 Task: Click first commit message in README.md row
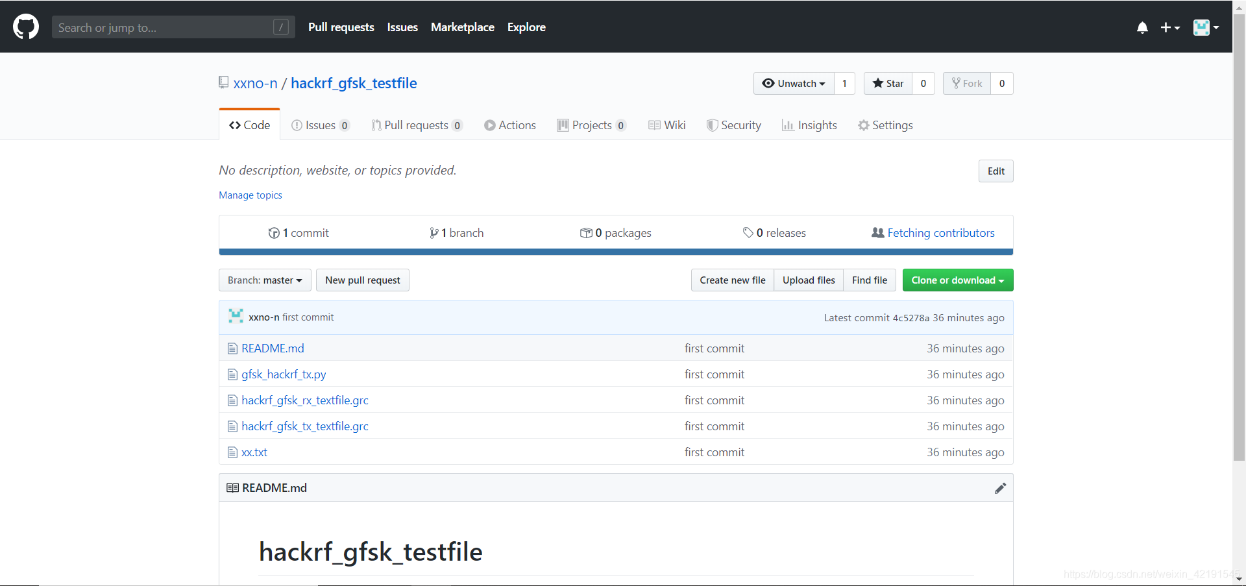pyautogui.click(x=715, y=348)
